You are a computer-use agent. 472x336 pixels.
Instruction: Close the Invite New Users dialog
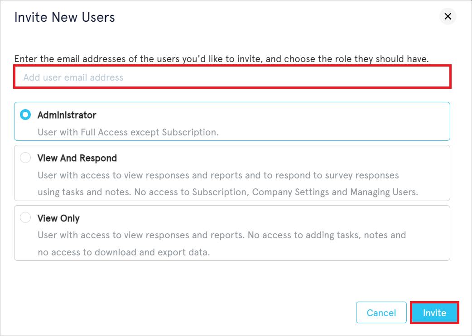[448, 16]
